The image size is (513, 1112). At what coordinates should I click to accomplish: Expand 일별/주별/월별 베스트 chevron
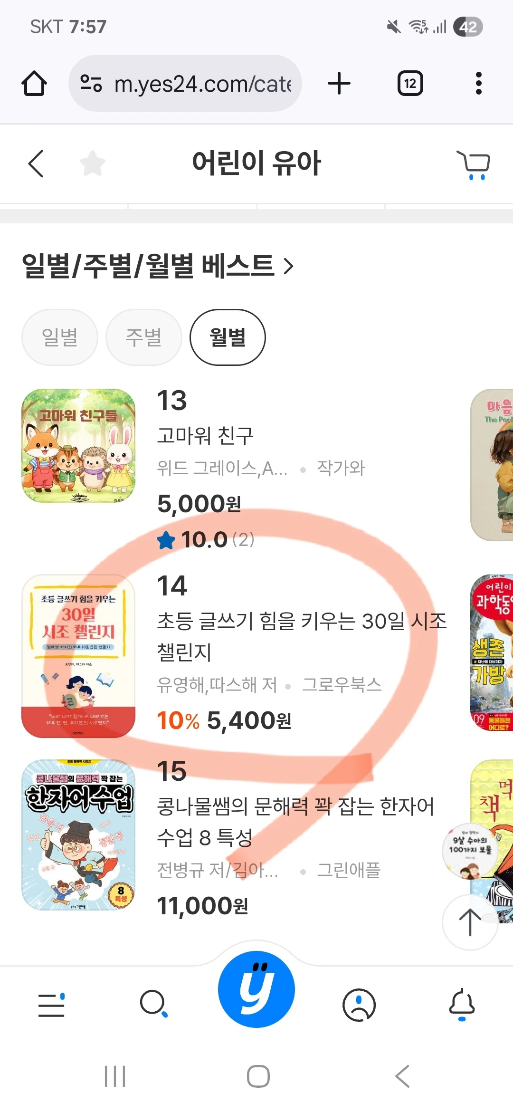288,266
